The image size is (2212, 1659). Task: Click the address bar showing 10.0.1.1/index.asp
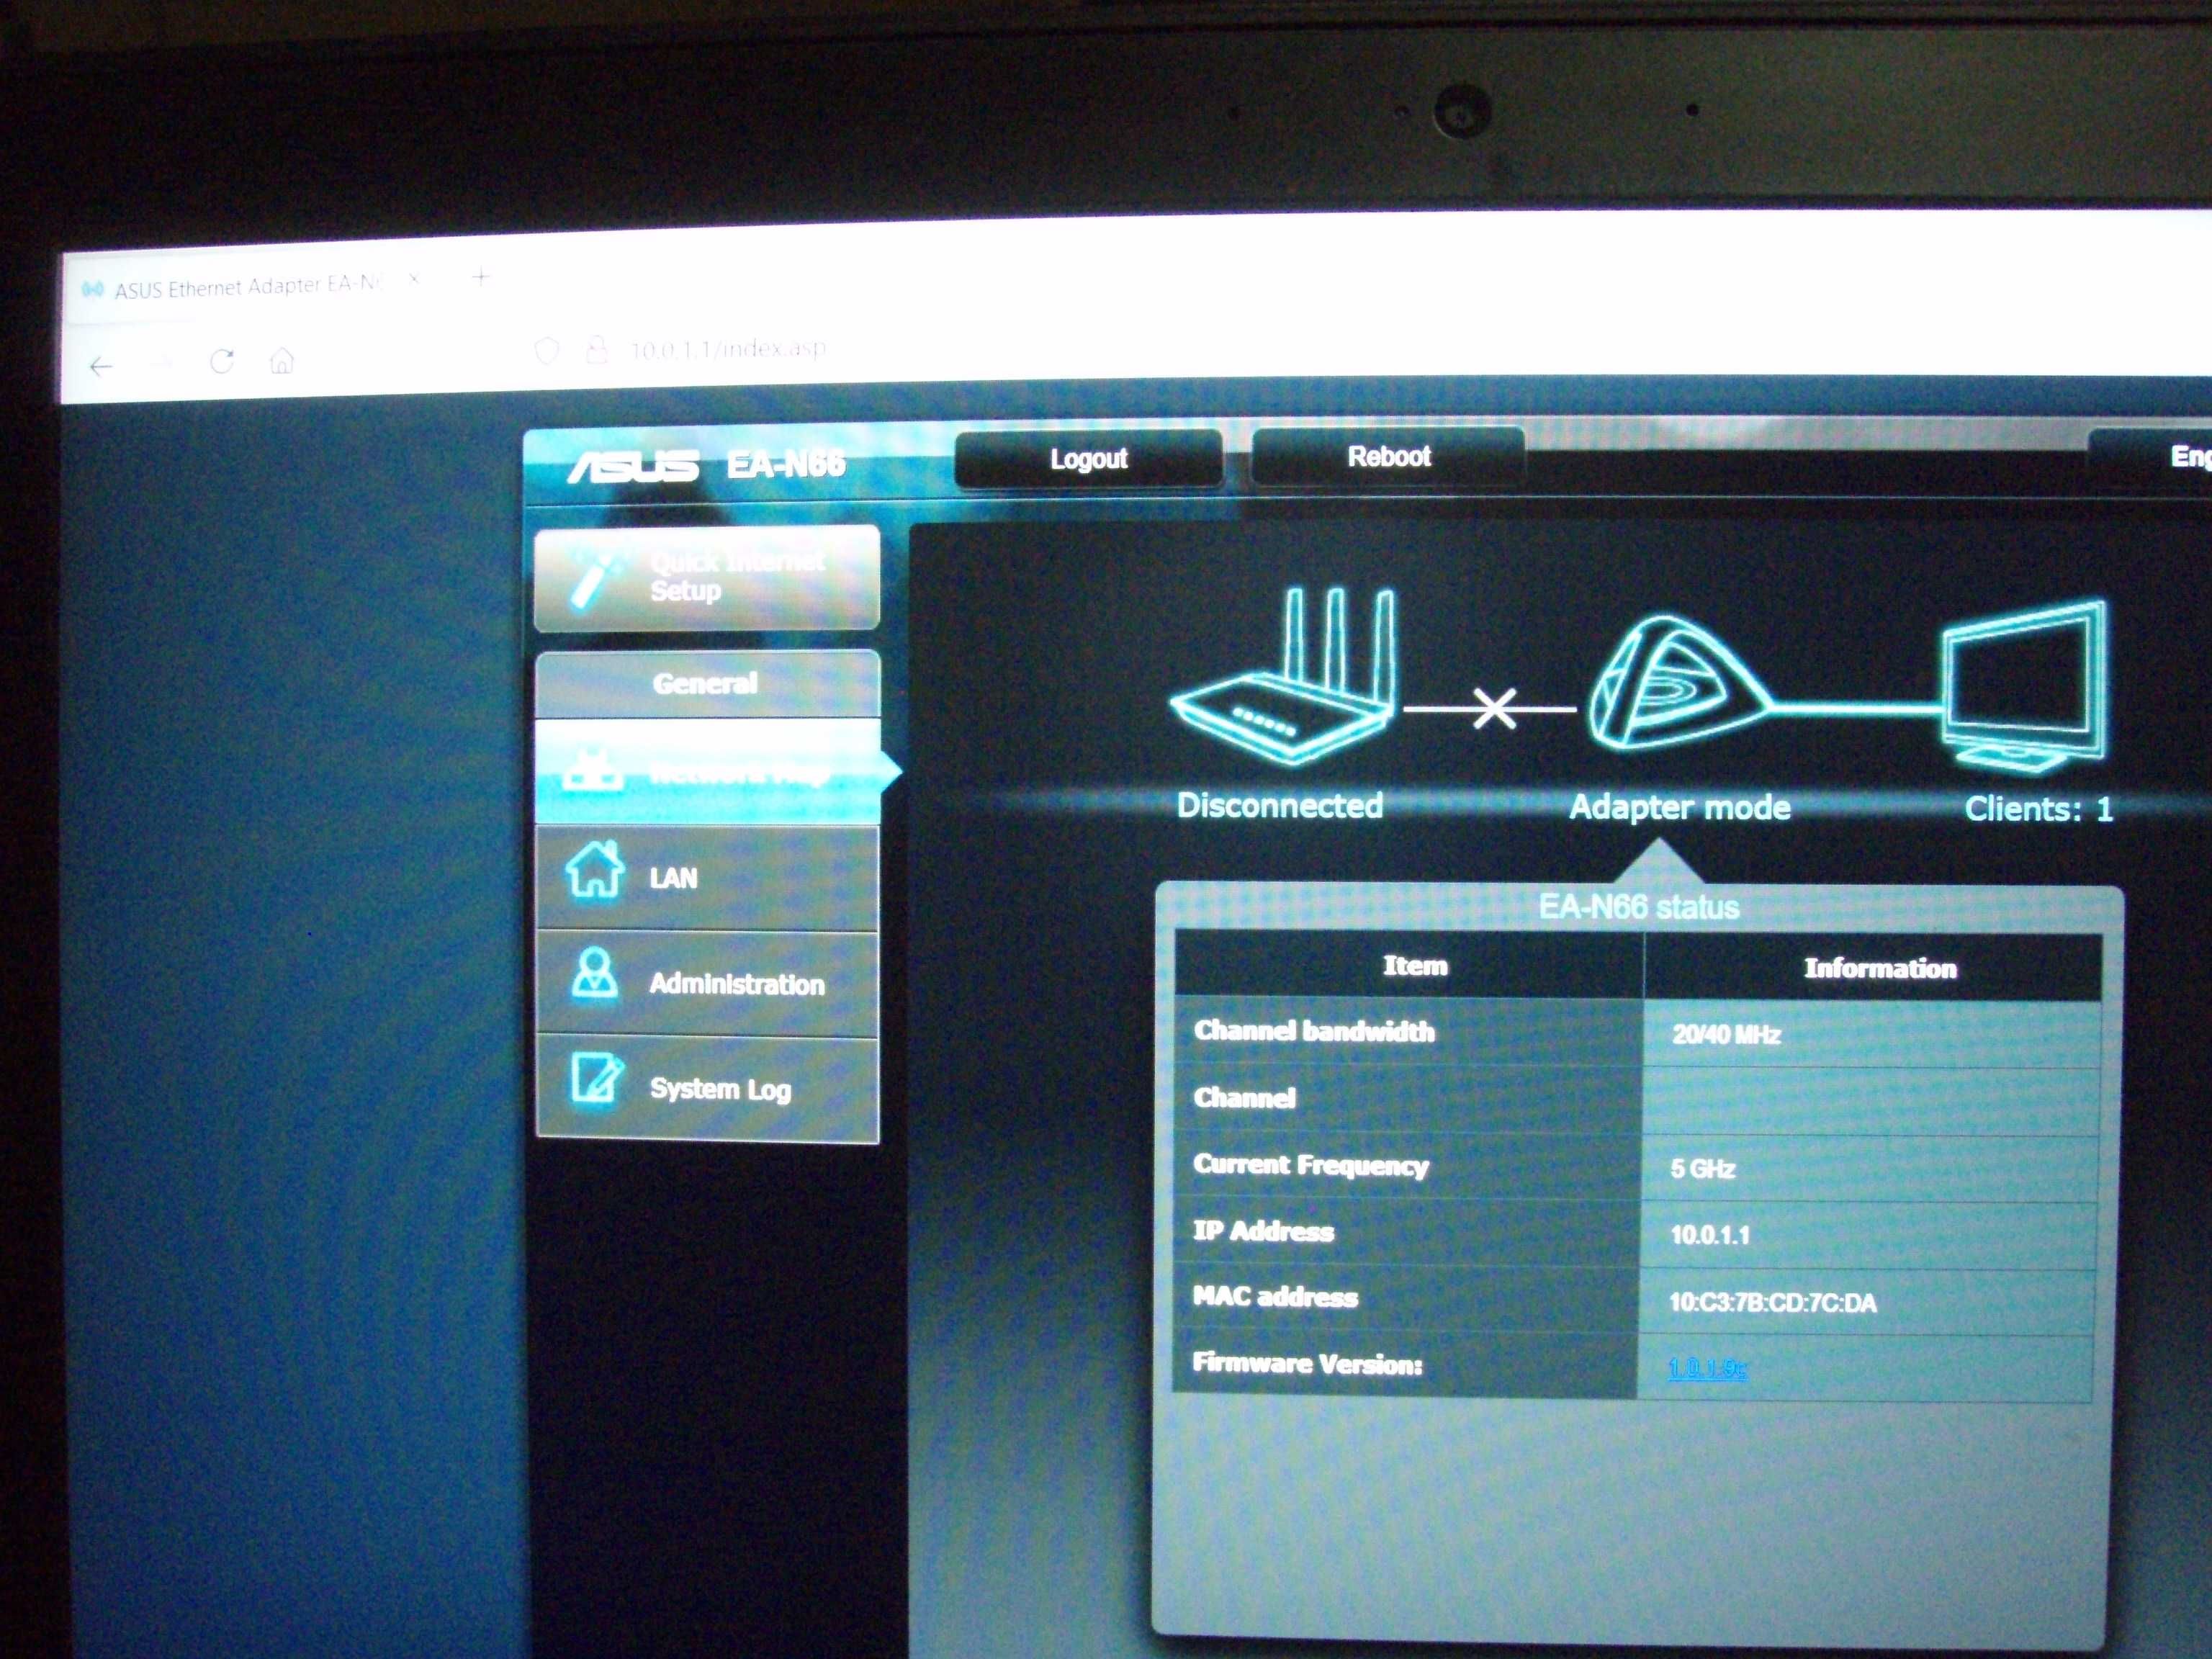coord(727,348)
